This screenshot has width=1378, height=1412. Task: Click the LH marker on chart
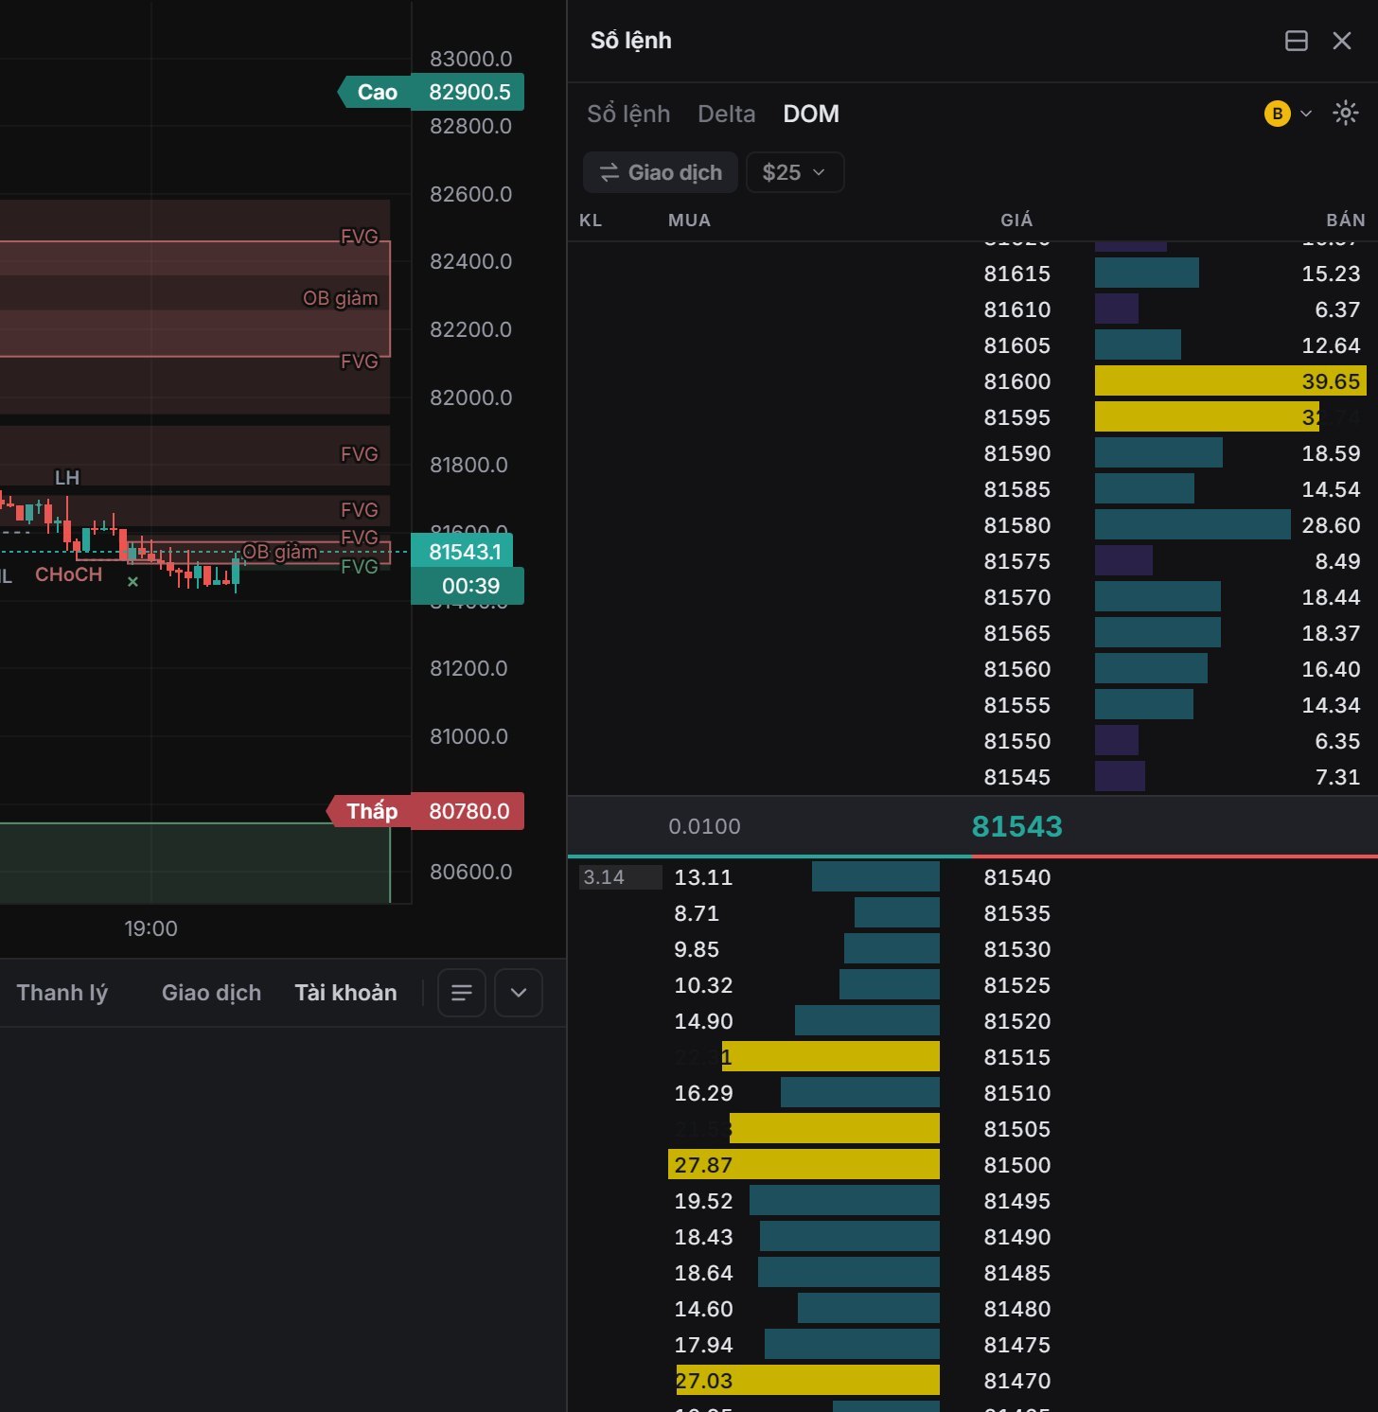pyautogui.click(x=67, y=477)
